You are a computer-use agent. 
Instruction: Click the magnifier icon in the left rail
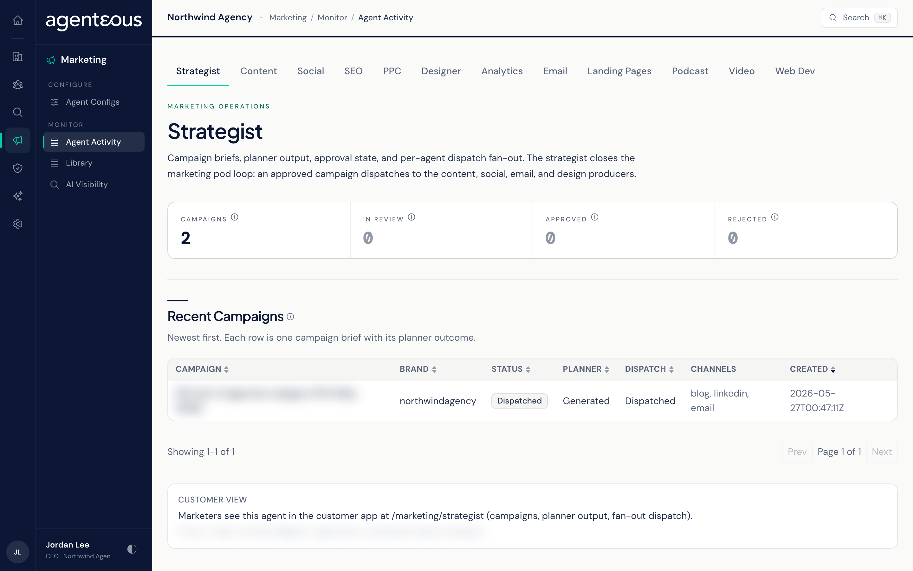tap(18, 112)
